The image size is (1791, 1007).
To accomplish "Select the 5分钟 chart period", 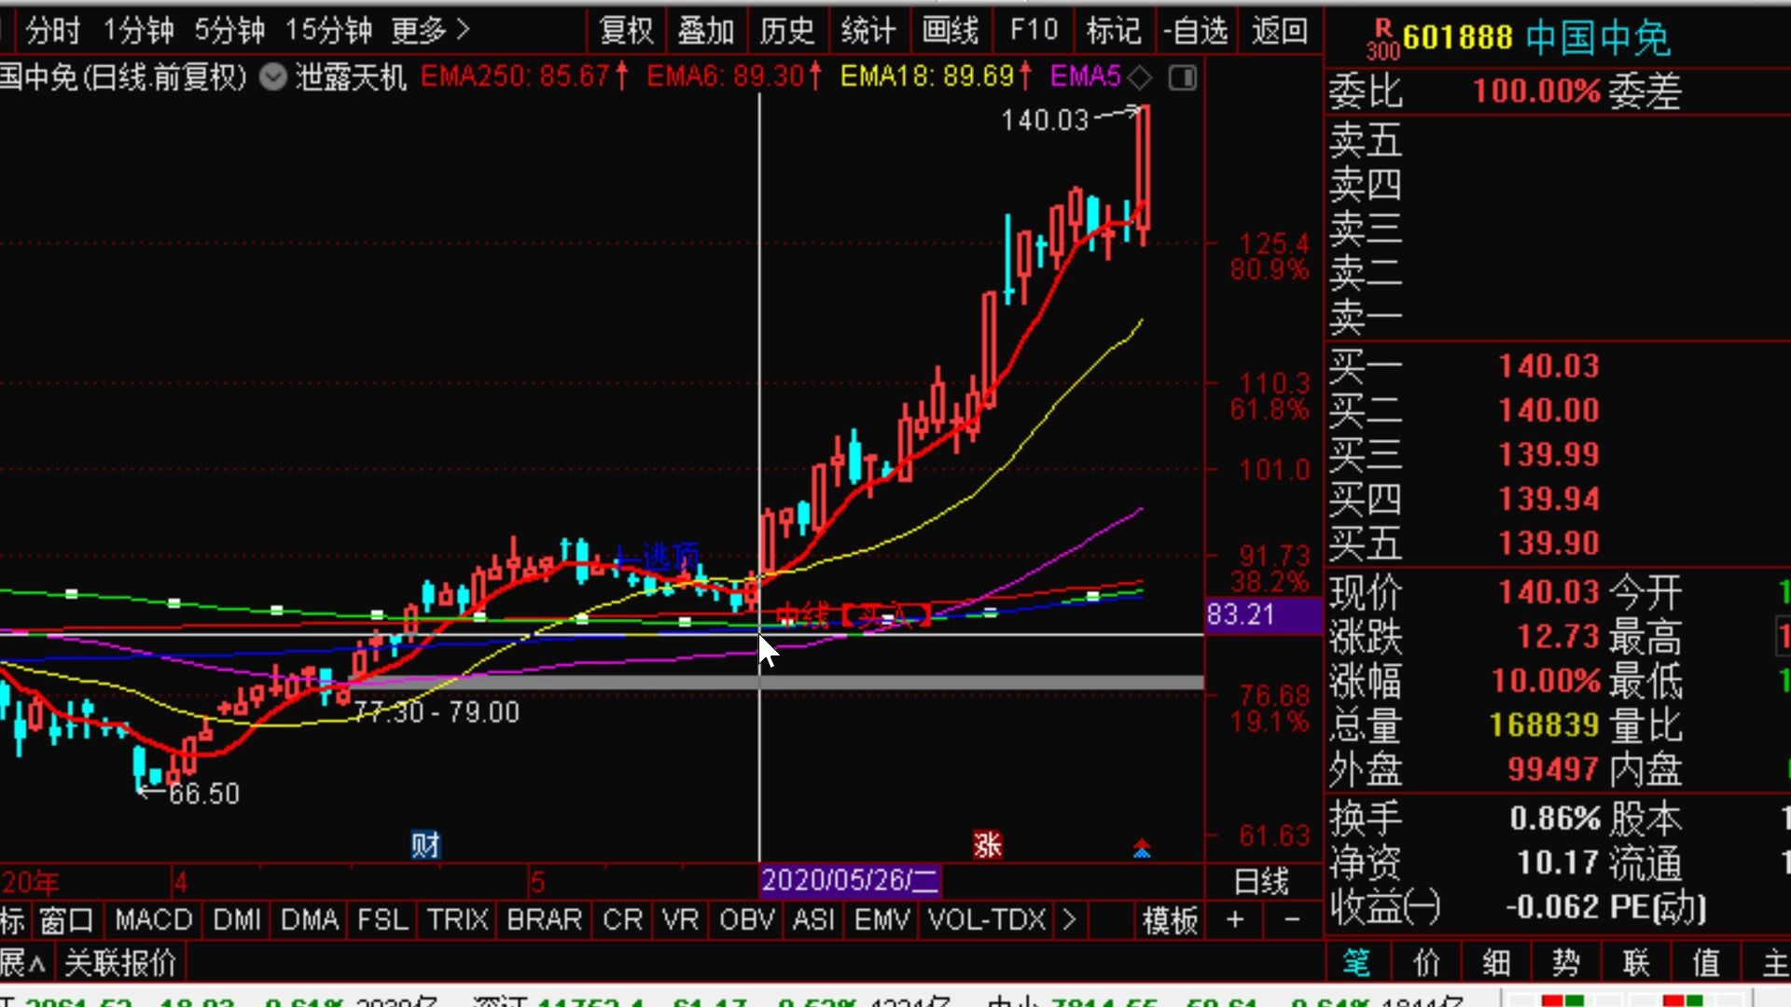I will click(229, 31).
